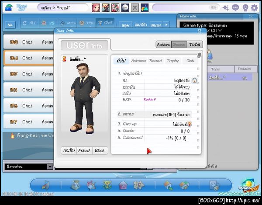Click the mountain course icon

[x=145, y=8]
